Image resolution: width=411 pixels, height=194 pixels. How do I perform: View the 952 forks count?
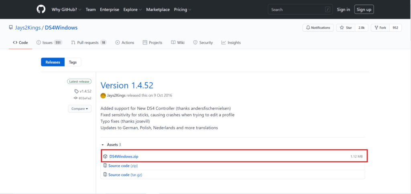click(x=395, y=28)
